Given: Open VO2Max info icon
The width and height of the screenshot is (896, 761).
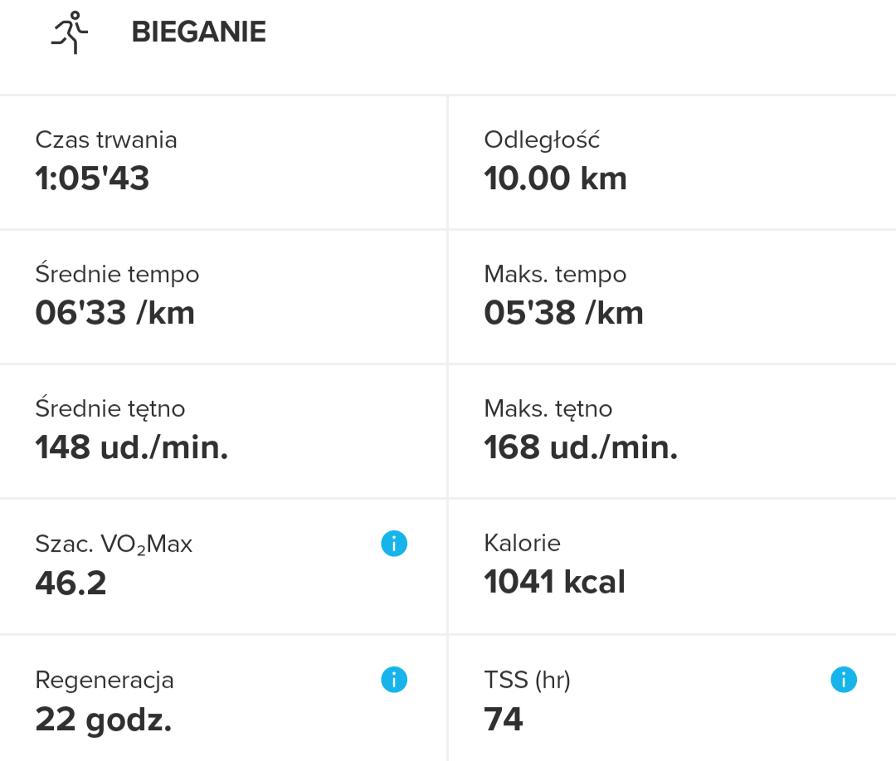Looking at the screenshot, I should pos(394,544).
